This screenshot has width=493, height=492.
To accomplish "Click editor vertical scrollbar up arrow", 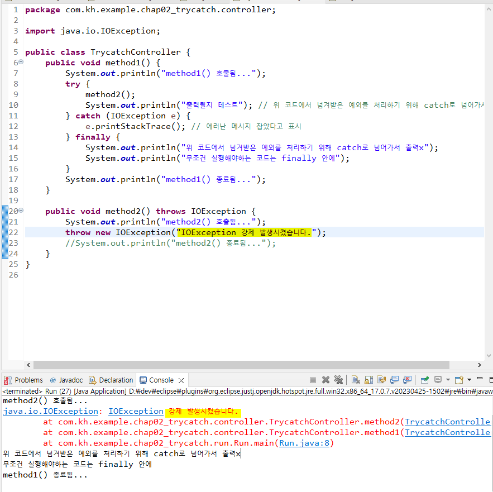I will coord(489,9).
